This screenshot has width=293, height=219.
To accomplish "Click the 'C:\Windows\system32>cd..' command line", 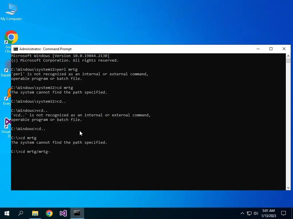I will (39, 102).
